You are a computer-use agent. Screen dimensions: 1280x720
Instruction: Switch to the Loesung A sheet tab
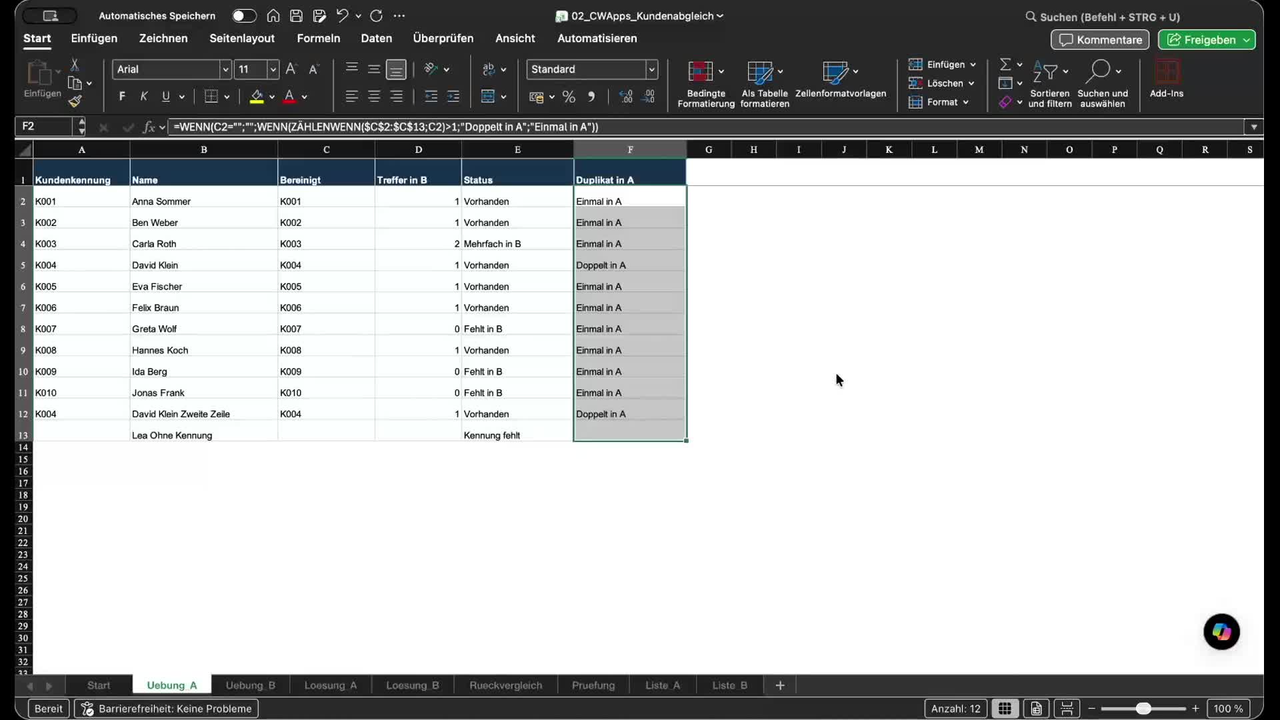point(331,685)
